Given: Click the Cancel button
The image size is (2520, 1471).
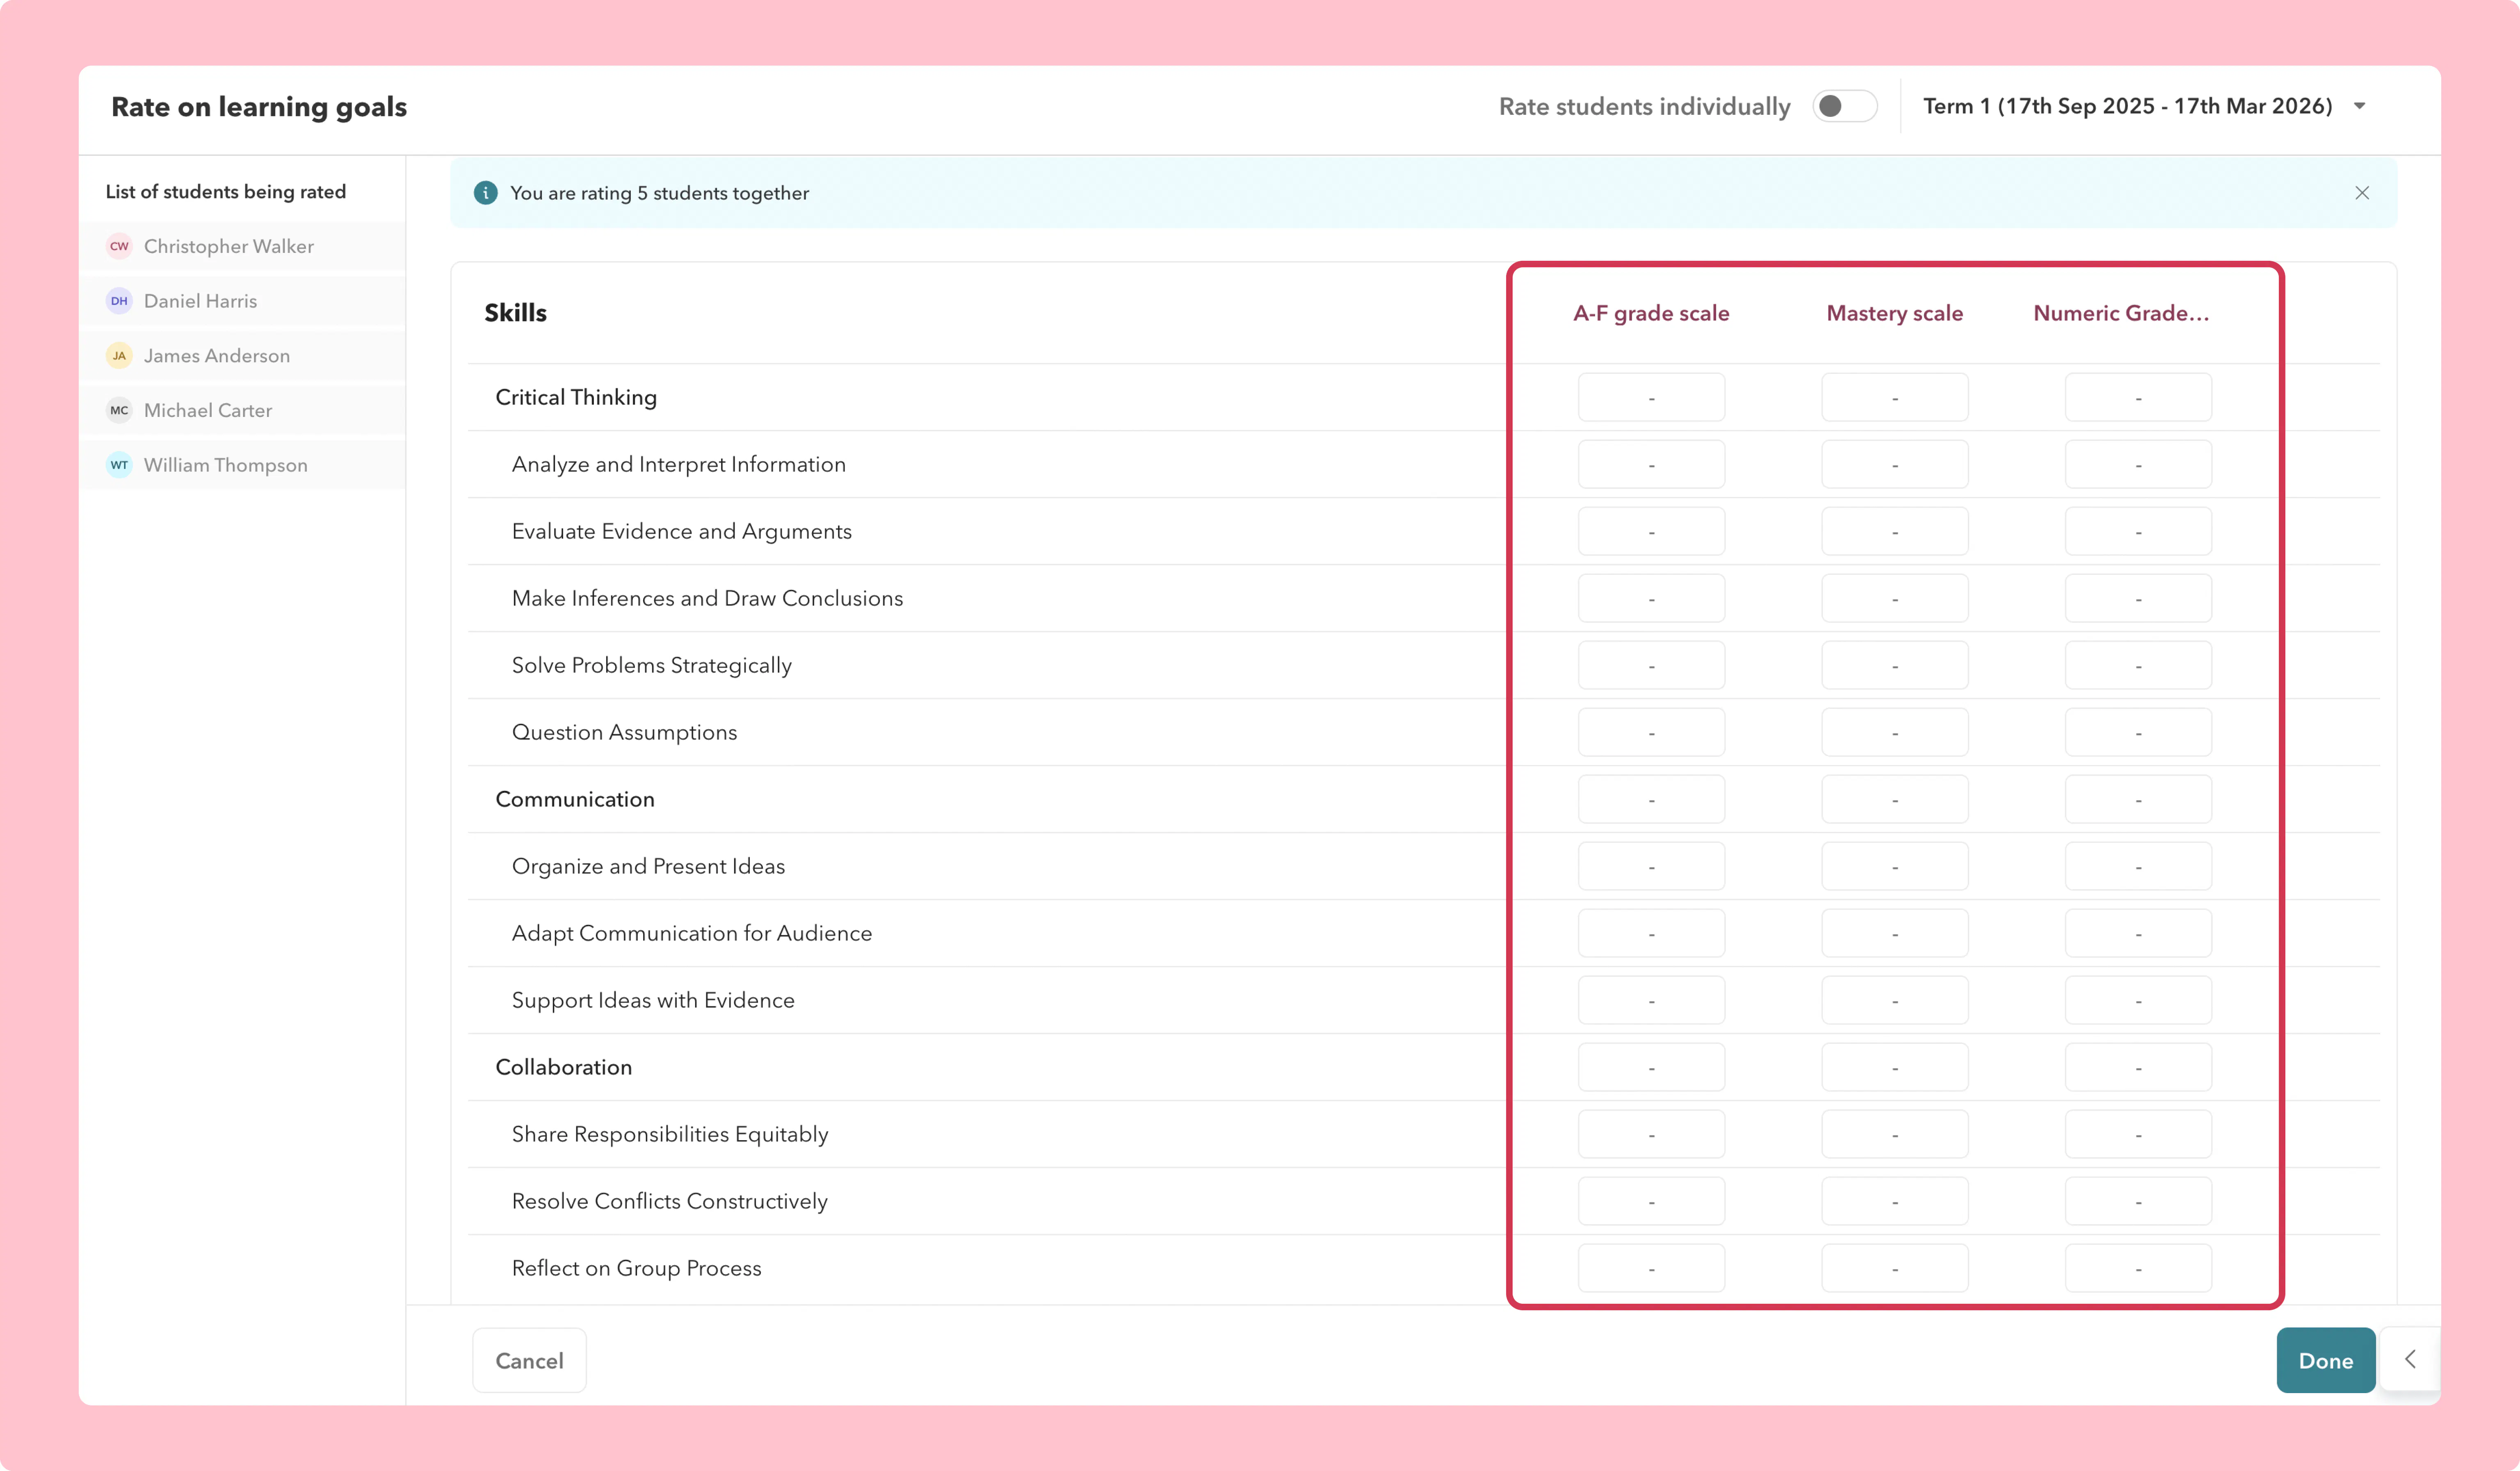Looking at the screenshot, I should point(529,1360).
